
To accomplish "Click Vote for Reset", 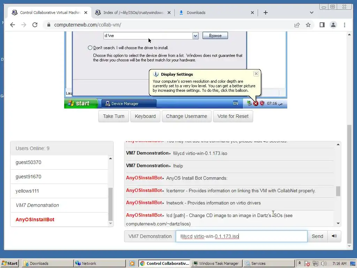I will [x=233, y=116].
